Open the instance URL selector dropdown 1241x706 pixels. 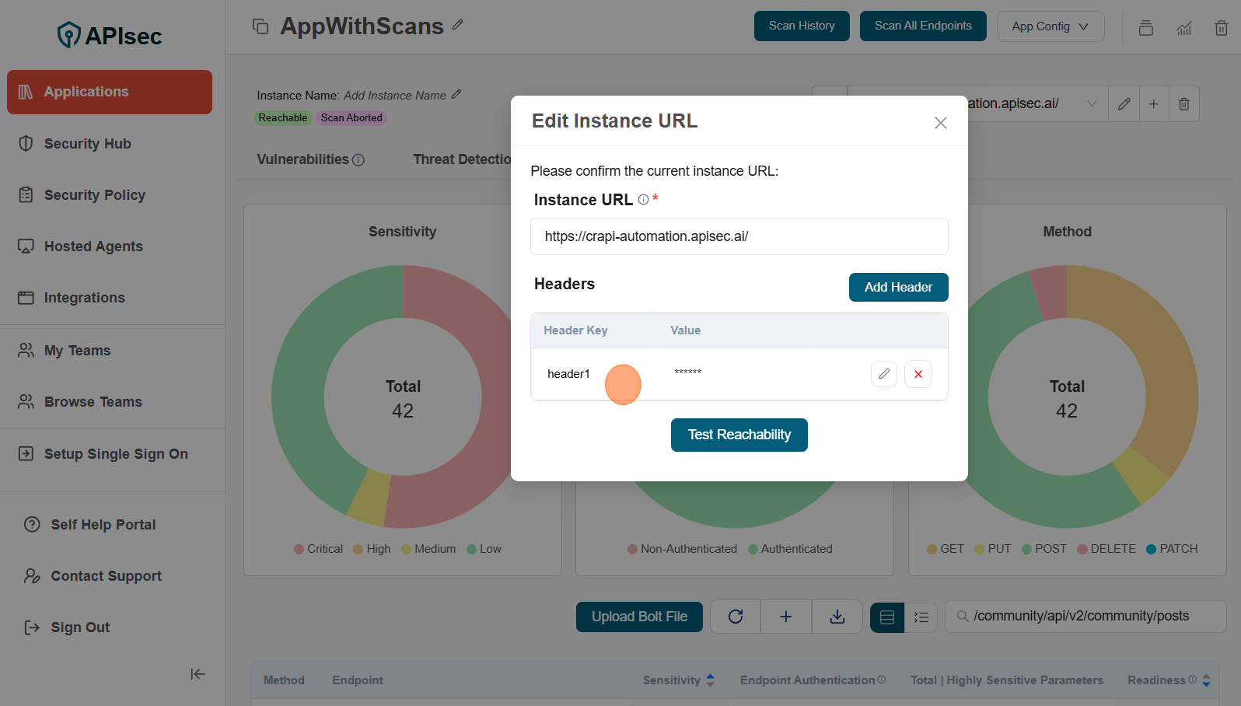pyautogui.click(x=1092, y=104)
